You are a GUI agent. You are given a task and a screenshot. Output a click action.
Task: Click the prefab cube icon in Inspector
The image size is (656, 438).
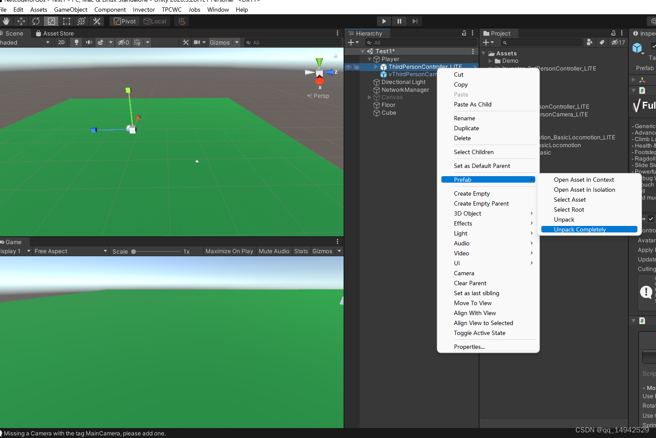pyautogui.click(x=637, y=48)
